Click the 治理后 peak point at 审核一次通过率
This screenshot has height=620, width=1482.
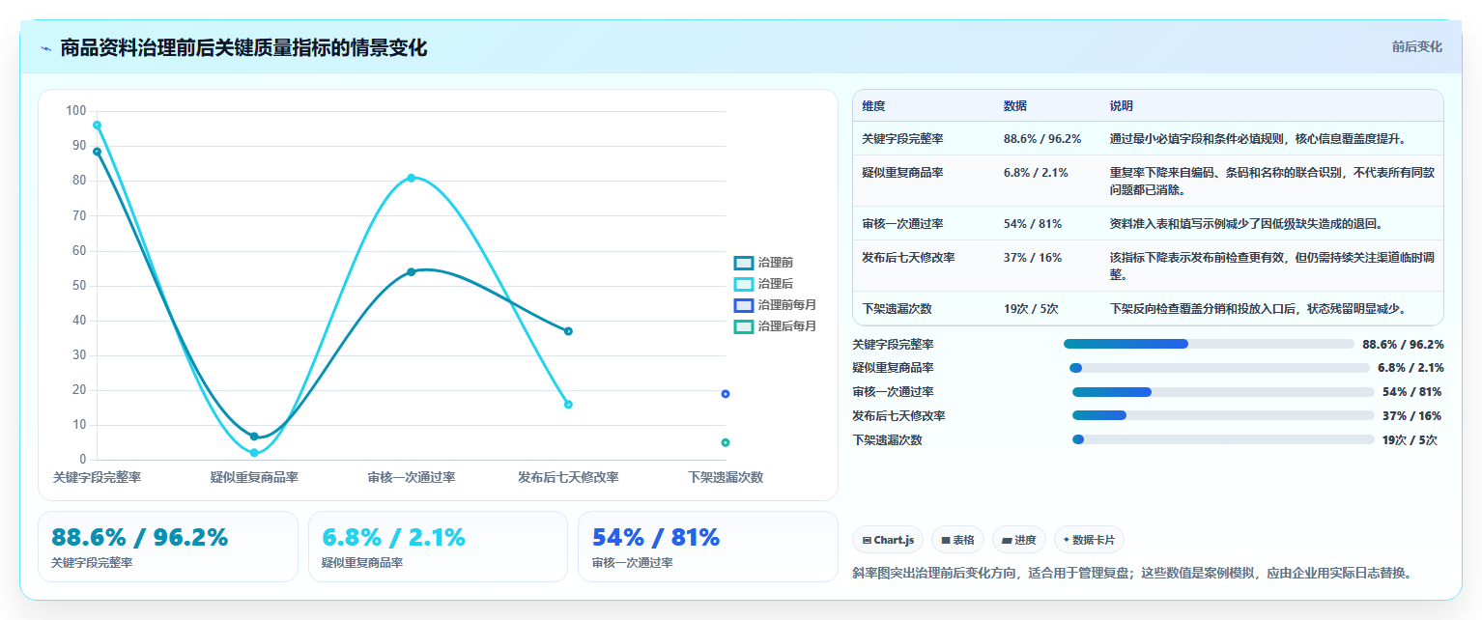pos(411,178)
